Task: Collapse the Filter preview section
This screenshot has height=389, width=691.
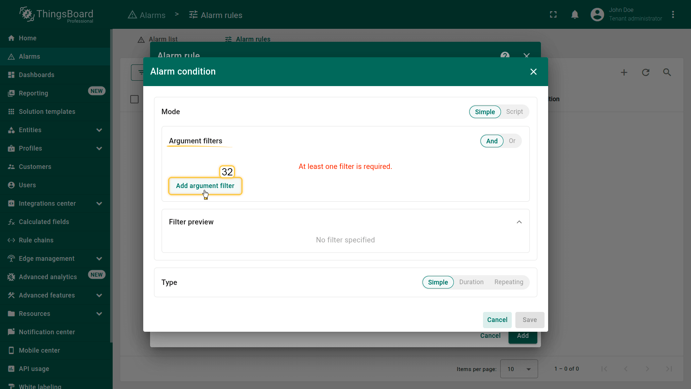Action: point(519,222)
